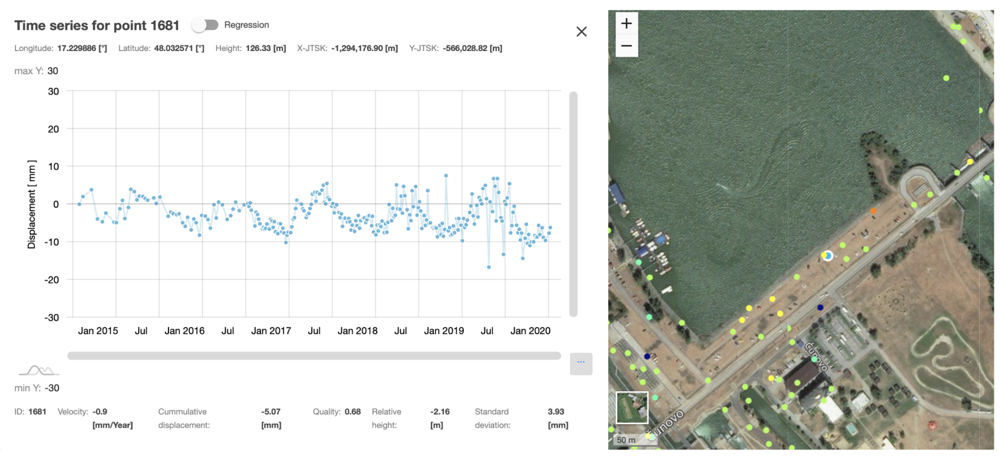Open the blue ellipsis options menu beside the chart
Viewport: 1001px width, 458px height.
pos(581,361)
